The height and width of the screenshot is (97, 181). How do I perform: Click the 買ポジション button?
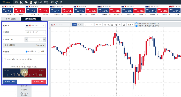[39, 82]
